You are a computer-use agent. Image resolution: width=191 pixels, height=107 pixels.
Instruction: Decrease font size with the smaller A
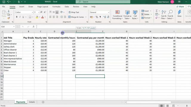pyautogui.click(x=45, y=12)
